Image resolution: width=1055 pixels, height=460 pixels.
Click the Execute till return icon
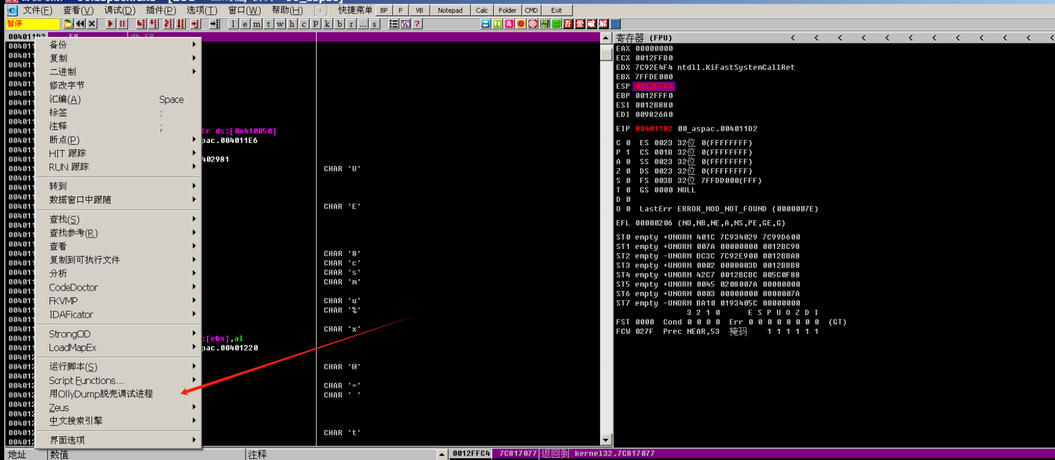point(195,24)
